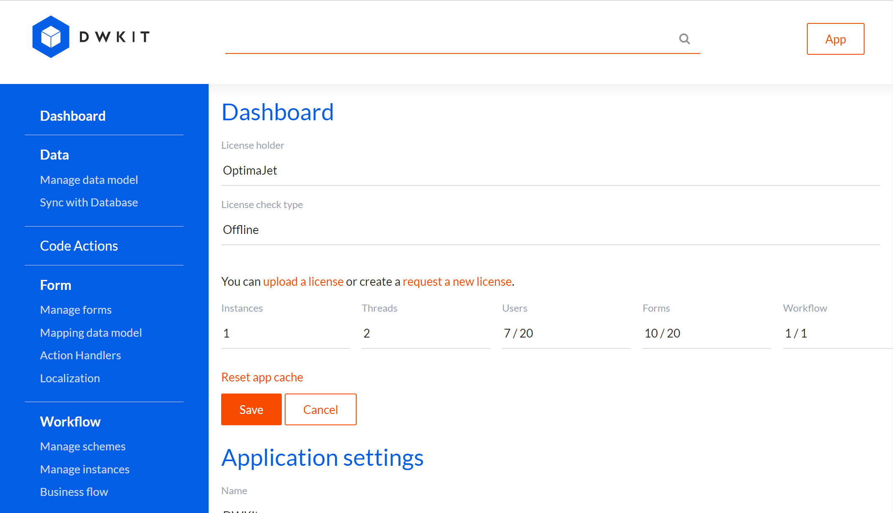Go to Business flow
Viewport: 893px width, 513px height.
click(74, 492)
